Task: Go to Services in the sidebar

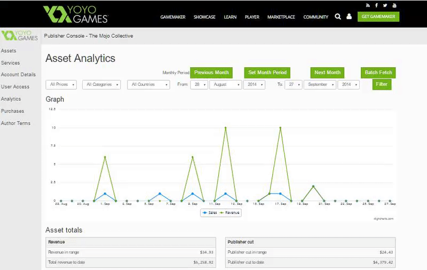Action: [x=10, y=63]
